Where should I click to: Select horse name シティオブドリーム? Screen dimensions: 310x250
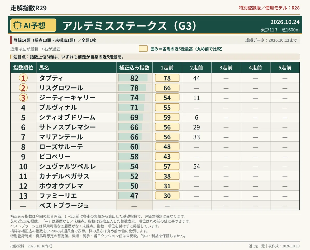(67, 117)
